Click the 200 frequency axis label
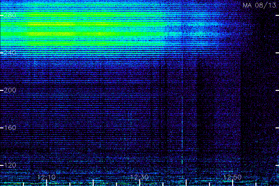The width and height of the screenshot is (279, 186). pos(10,90)
